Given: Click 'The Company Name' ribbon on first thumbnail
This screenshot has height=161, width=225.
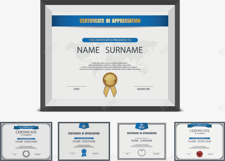Looking at the screenshot, I should (26, 127).
